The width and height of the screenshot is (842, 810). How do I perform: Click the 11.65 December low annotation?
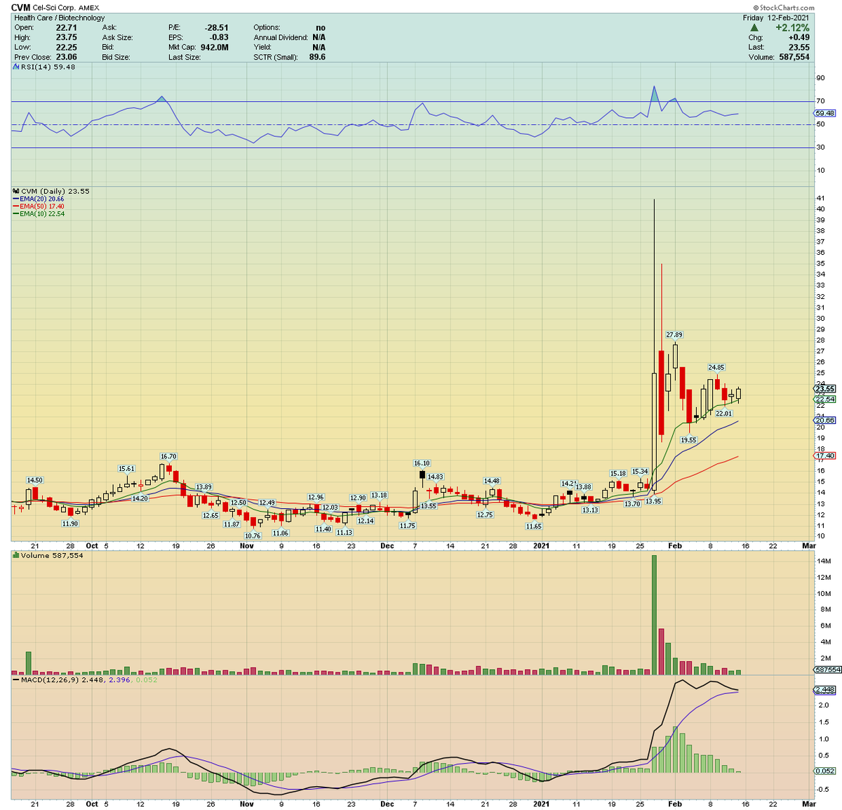(x=534, y=526)
